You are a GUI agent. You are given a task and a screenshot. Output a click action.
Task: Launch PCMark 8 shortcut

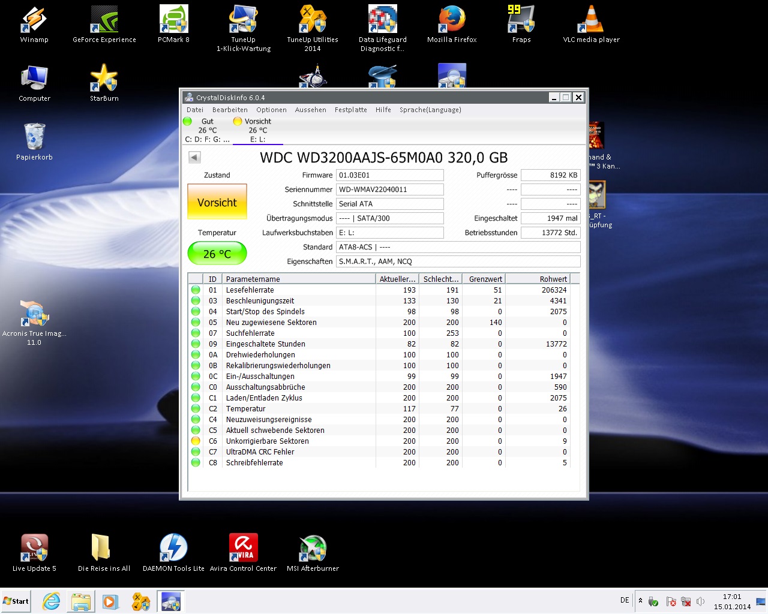174,24
